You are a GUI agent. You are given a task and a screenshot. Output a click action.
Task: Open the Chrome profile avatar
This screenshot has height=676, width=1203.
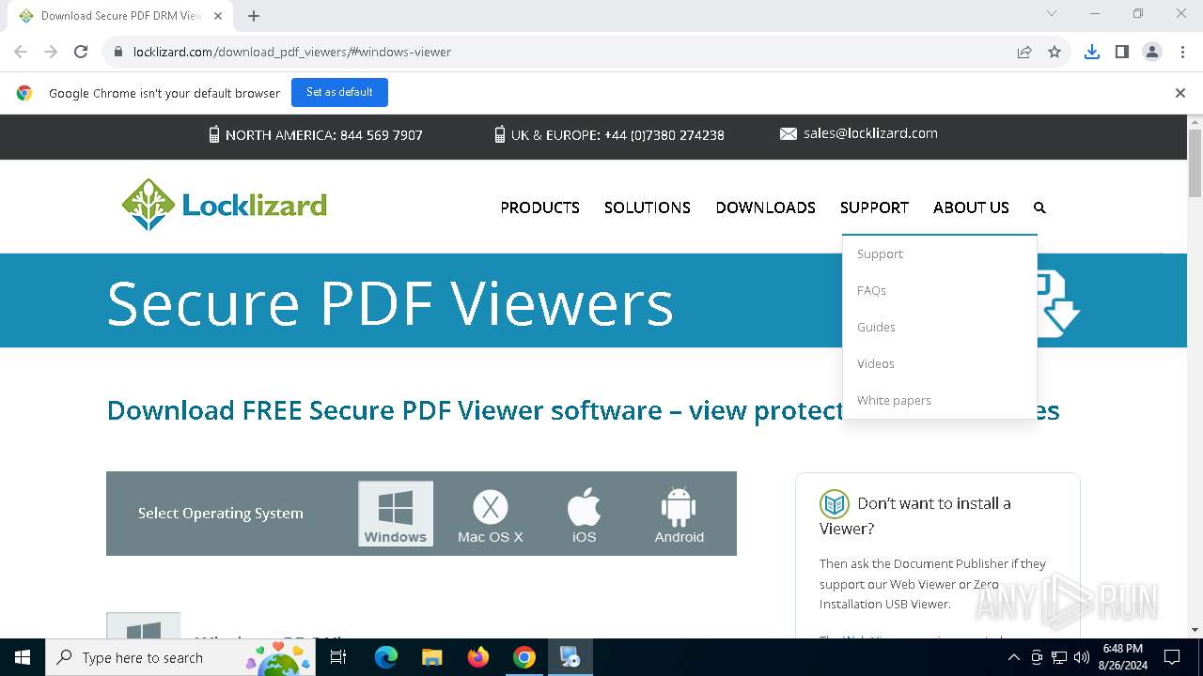1152,52
